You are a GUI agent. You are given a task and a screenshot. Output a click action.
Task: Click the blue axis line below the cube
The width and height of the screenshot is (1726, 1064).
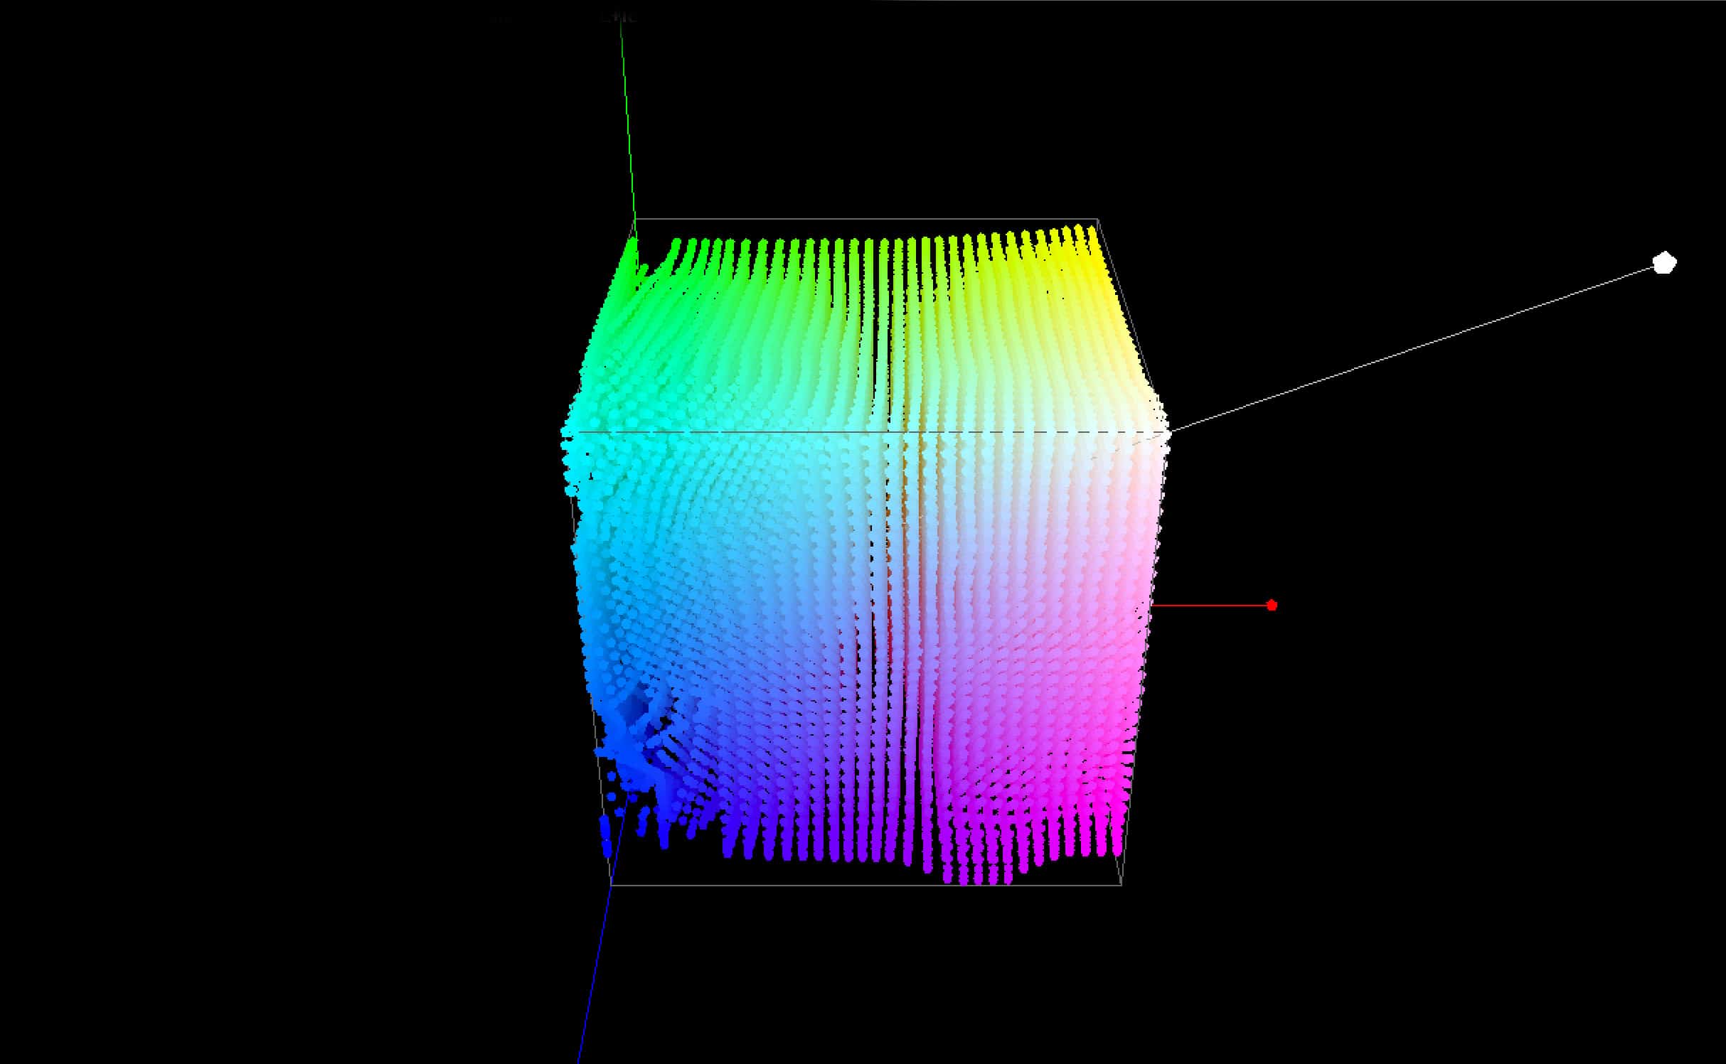tap(595, 974)
